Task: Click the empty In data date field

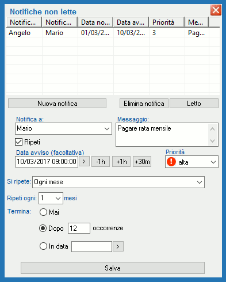Action: pyautogui.click(x=91, y=246)
